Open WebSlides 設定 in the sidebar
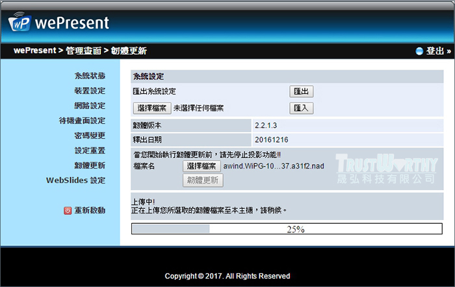 pyautogui.click(x=75, y=180)
